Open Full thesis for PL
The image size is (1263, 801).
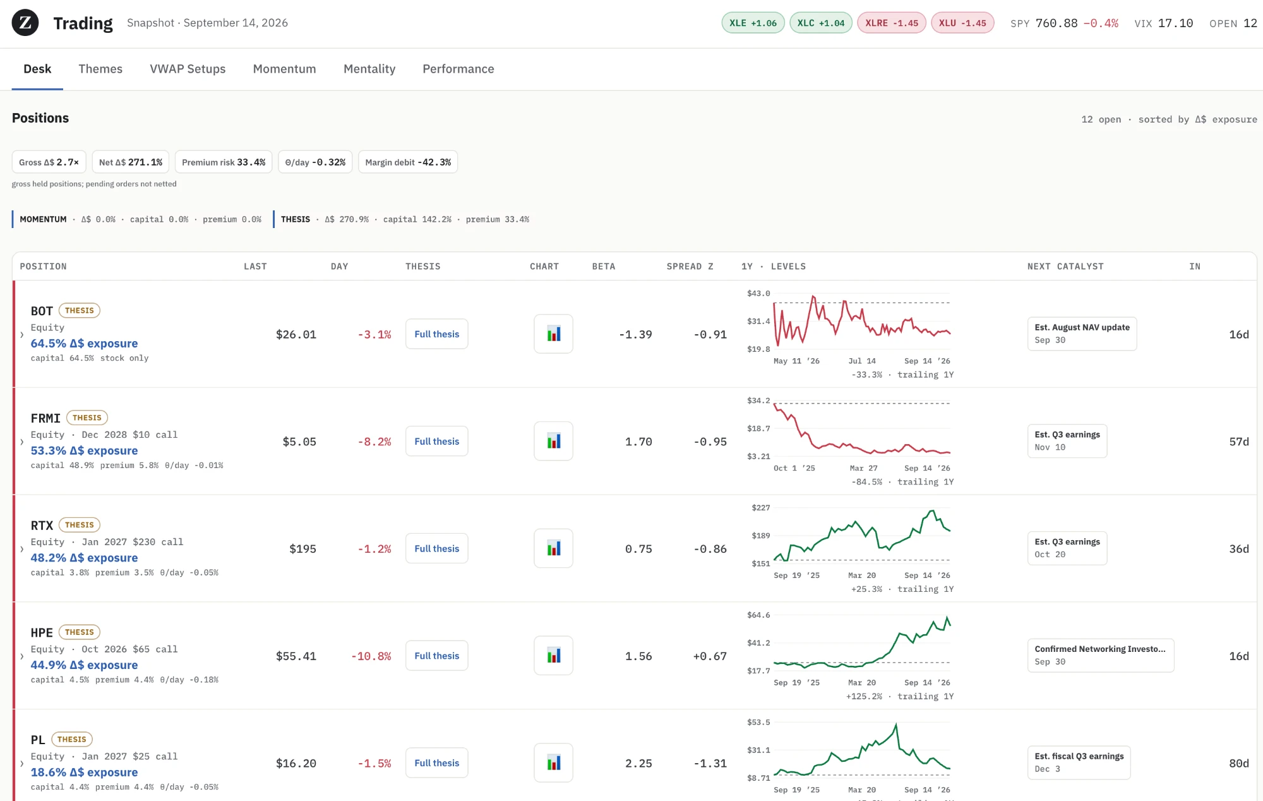[437, 763]
